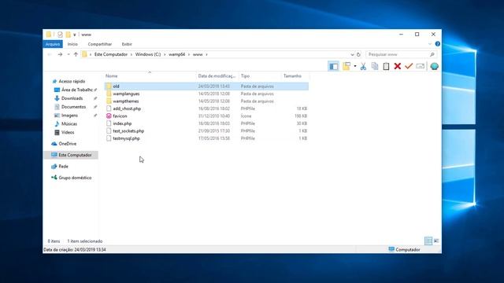Refresh the www folder view
The height and width of the screenshot is (283, 504).
[358, 54]
